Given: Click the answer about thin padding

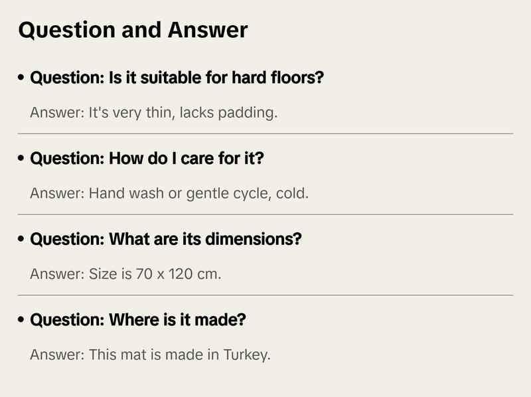Looking at the screenshot, I should pyautogui.click(x=153, y=113).
